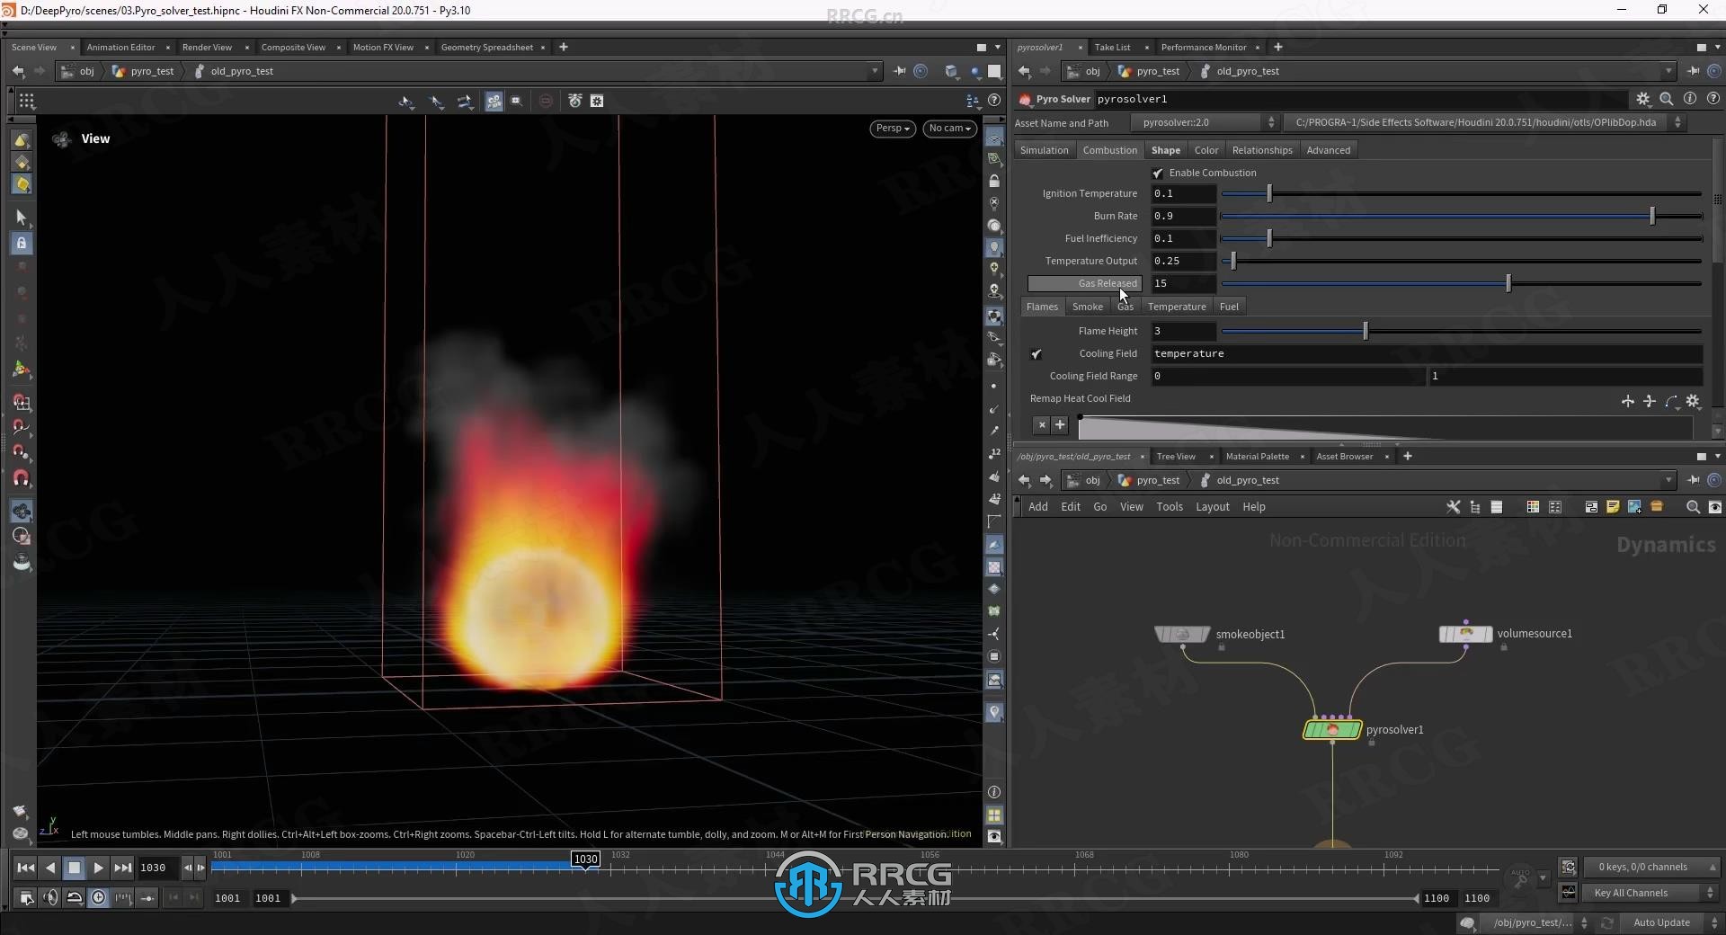Click the sticky note icon in network toolbar
The height and width of the screenshot is (935, 1726).
[x=1613, y=507]
